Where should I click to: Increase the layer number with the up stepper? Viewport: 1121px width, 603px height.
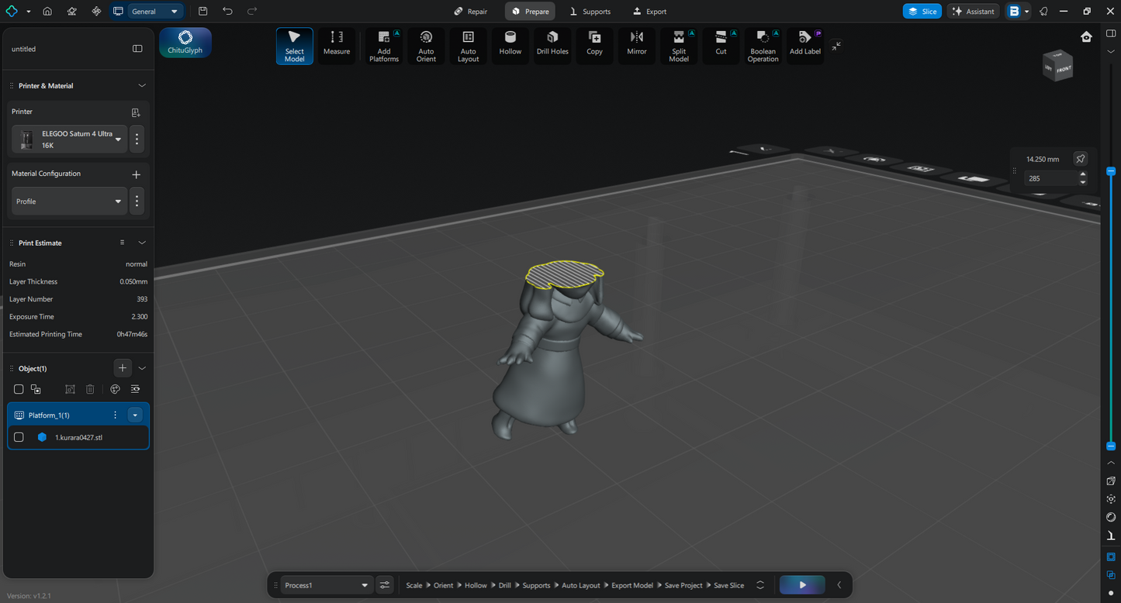(1083, 175)
